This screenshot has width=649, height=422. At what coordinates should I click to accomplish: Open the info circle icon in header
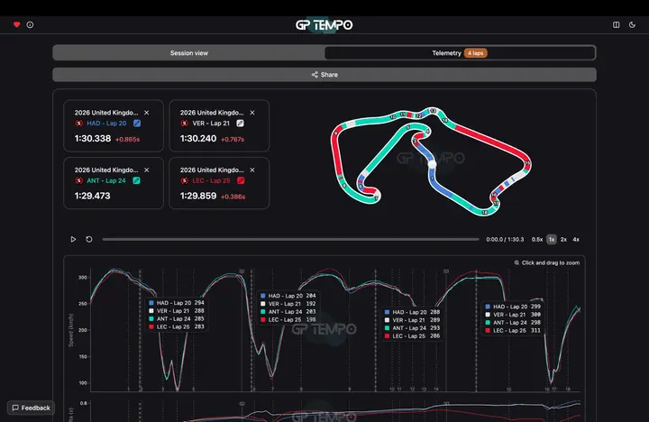click(x=30, y=25)
